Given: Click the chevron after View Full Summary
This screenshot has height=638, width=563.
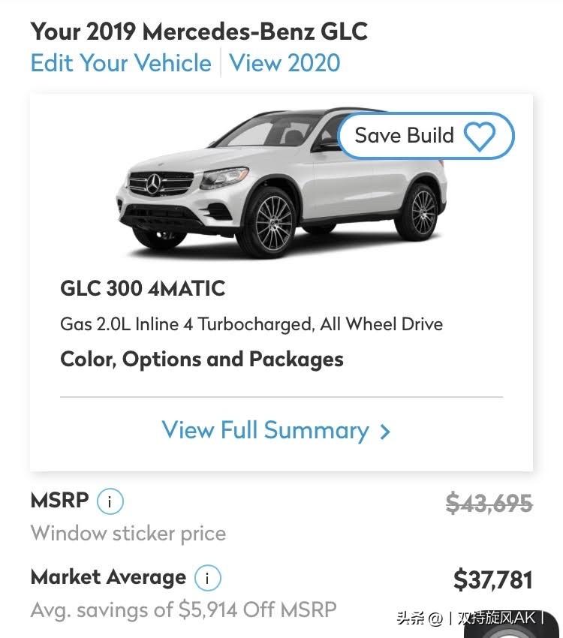Looking at the screenshot, I should click(x=385, y=432).
